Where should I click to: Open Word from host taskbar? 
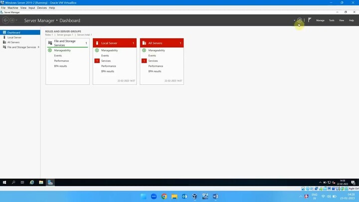(215, 197)
